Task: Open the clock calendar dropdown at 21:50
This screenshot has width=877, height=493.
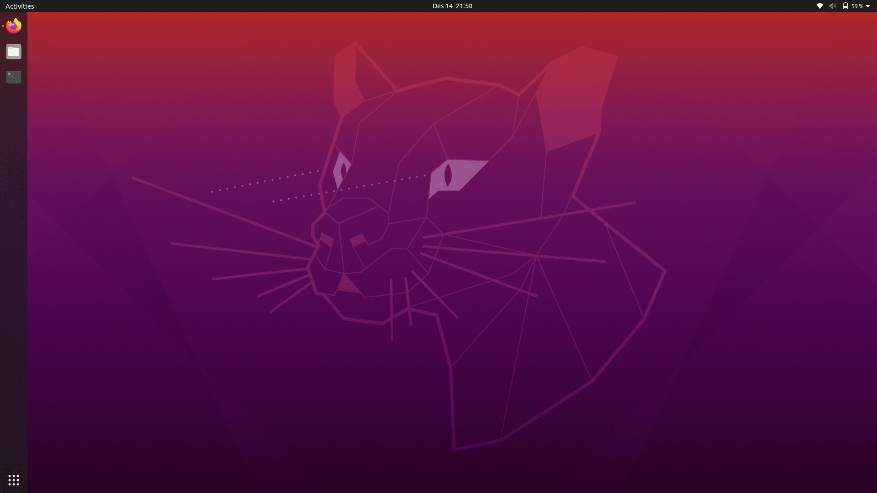Action: [464, 6]
